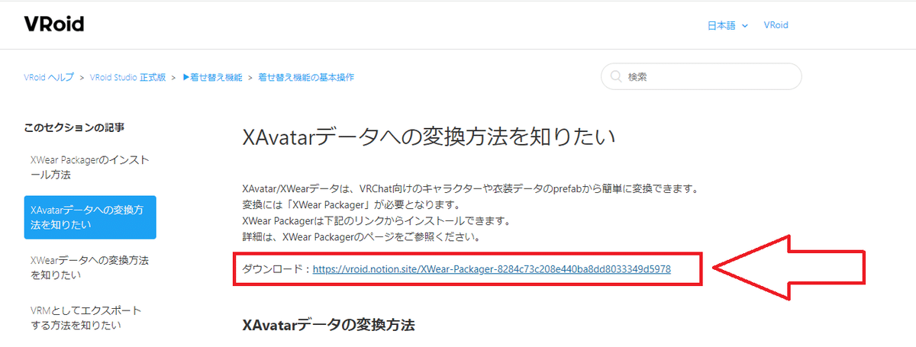Go to VRoid ヘルプ breadcrumb
This screenshot has width=916, height=347.
pos(49,77)
